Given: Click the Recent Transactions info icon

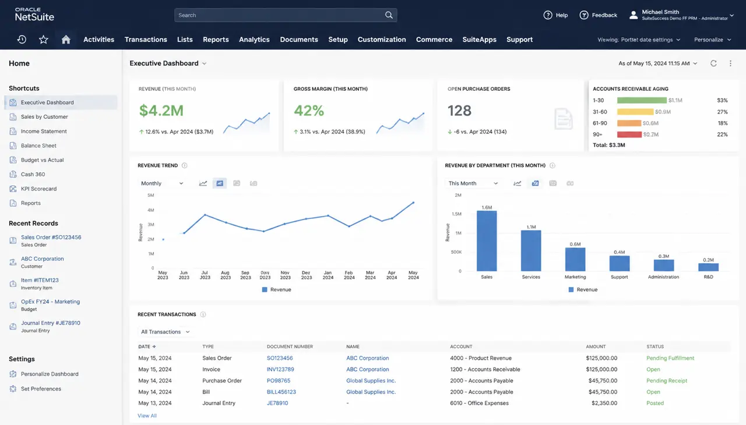Looking at the screenshot, I should coord(203,314).
